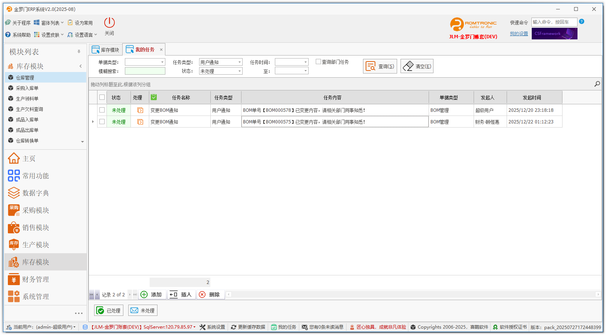Image resolution: width=606 pixels, height=335 pixels.
Task: Click the green checkmark column header checkbox
Action: (x=154, y=98)
